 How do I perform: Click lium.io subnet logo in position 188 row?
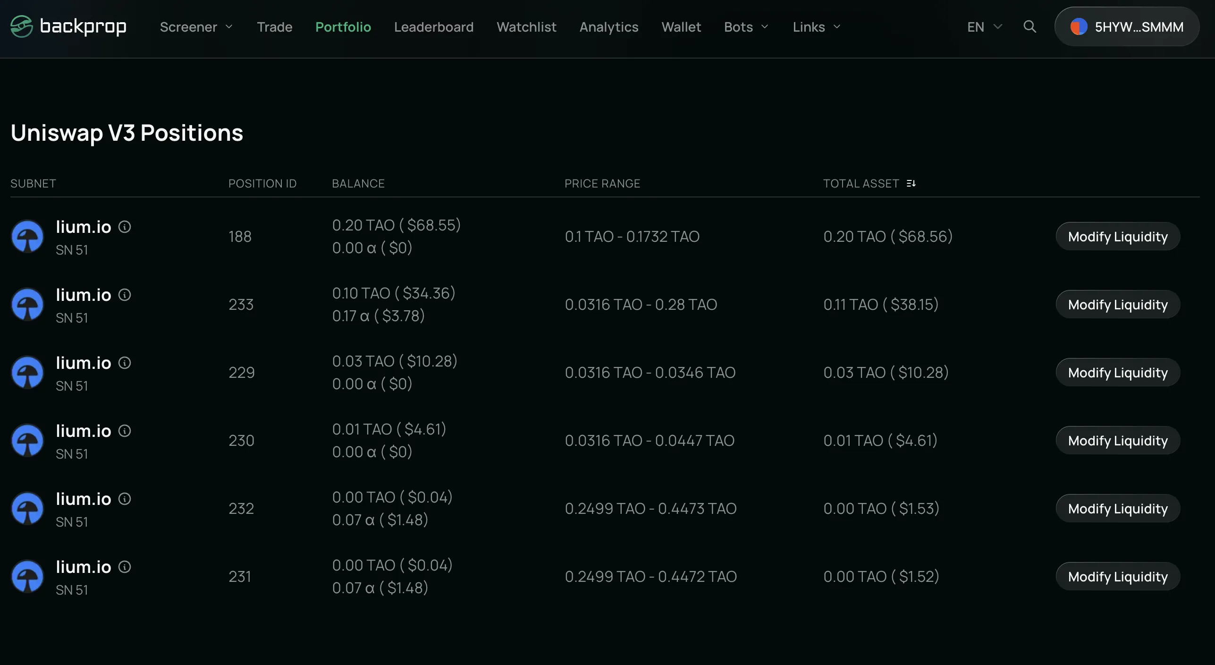(27, 237)
